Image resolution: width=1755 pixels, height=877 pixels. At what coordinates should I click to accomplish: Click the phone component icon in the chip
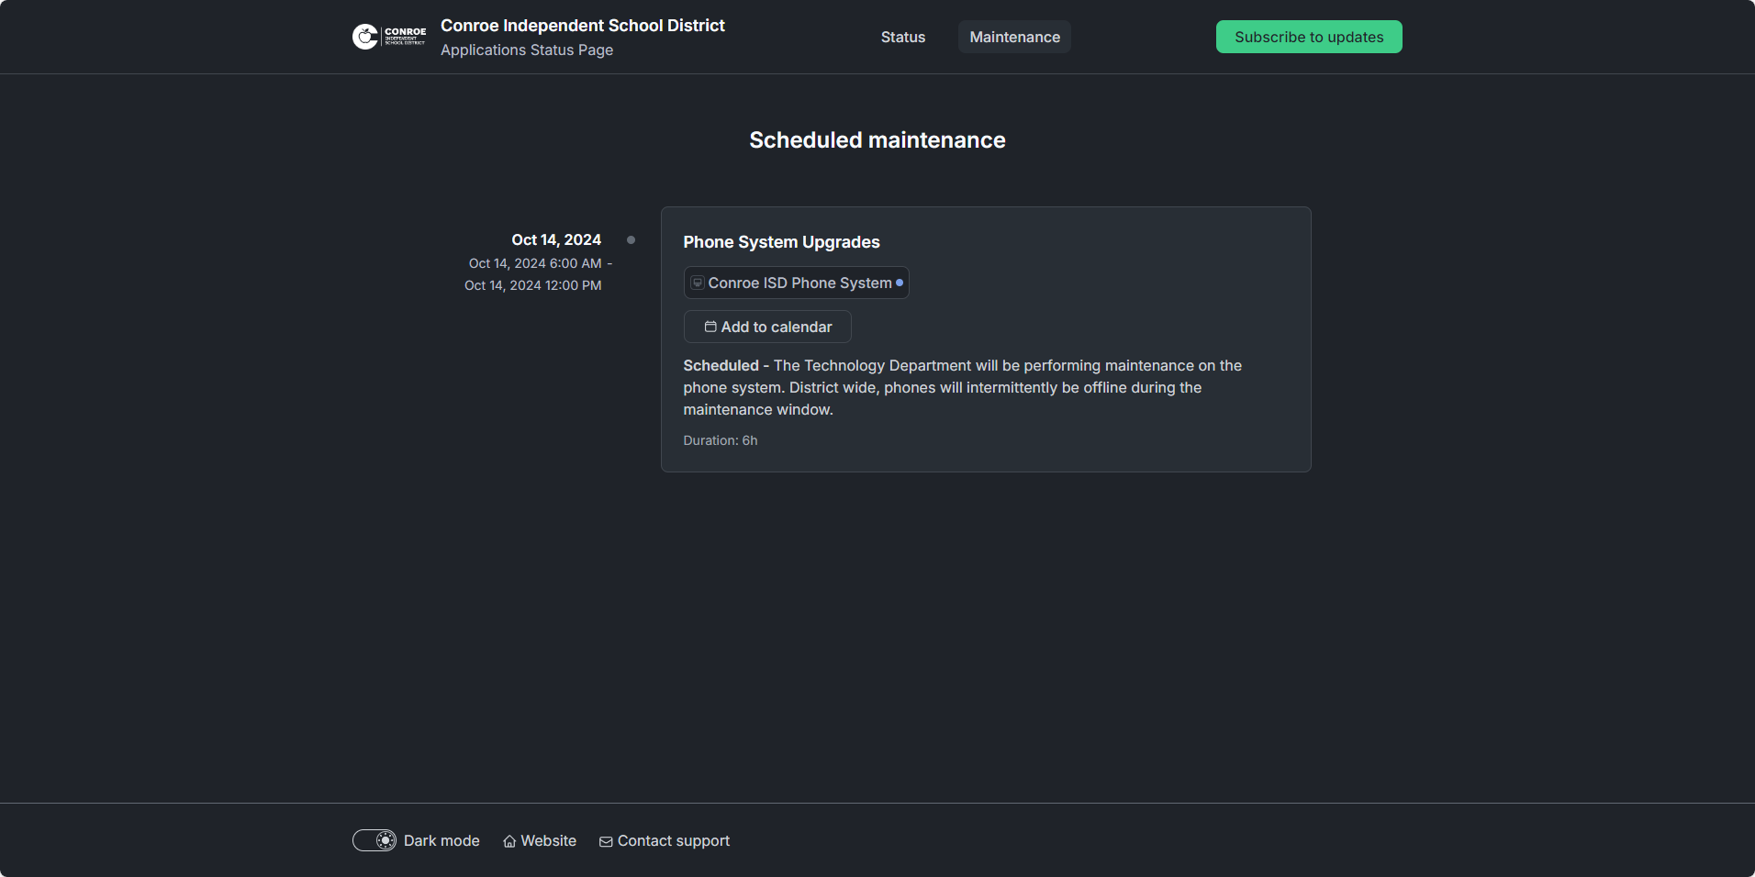[698, 283]
